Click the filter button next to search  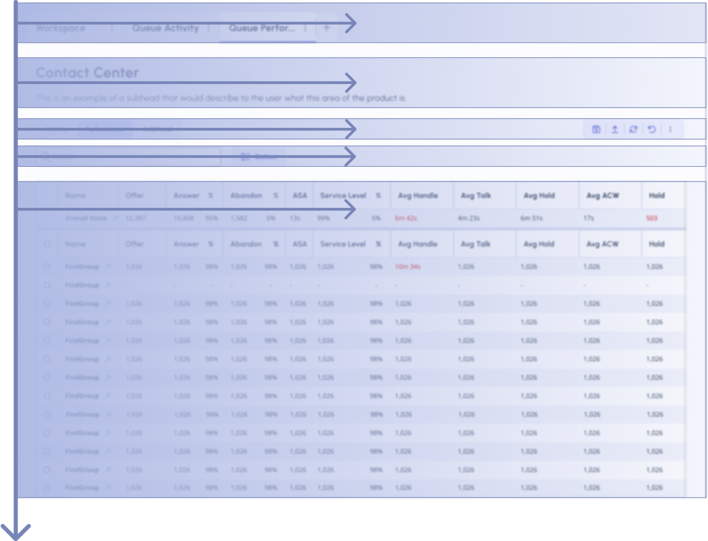(259, 157)
